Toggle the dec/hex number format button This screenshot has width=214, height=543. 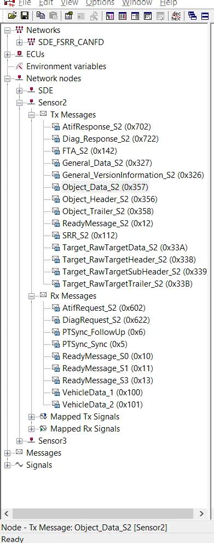pyautogui.click(x=176, y=15)
